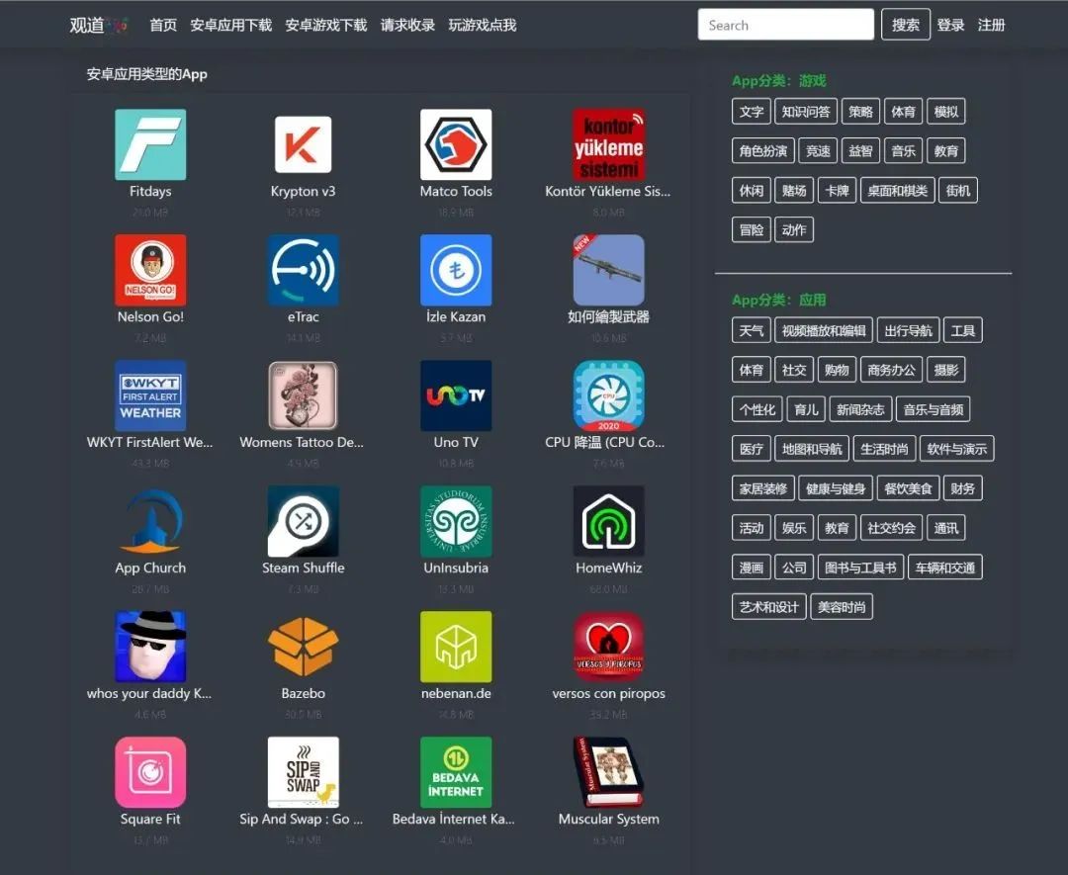This screenshot has height=875, width=1068.
Task: Select the 购物 app category
Action: click(x=838, y=371)
